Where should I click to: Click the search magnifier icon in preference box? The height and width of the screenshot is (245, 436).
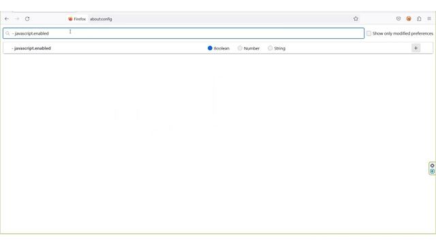point(7,33)
